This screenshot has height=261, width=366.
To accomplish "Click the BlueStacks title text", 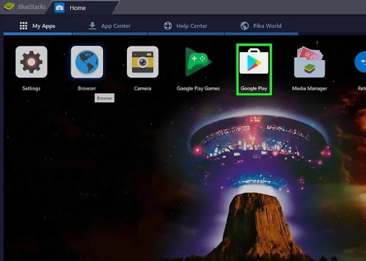I will [32, 7].
